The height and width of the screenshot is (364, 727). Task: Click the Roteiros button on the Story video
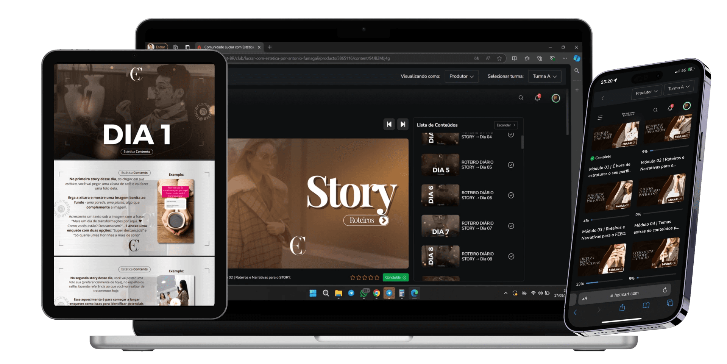(x=367, y=220)
